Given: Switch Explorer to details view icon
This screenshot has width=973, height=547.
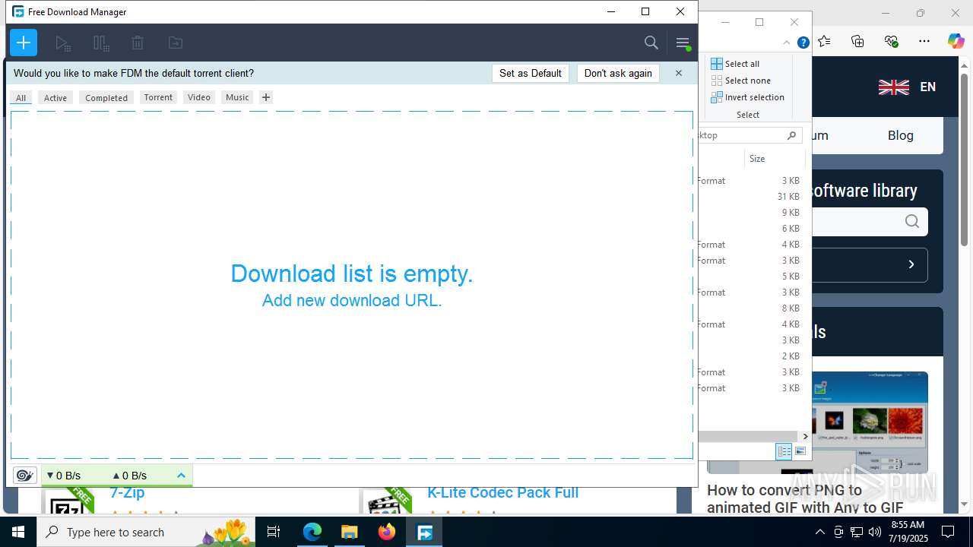Looking at the screenshot, I should pos(784,451).
